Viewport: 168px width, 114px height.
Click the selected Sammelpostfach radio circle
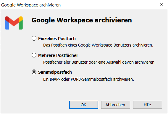[x=34, y=72]
